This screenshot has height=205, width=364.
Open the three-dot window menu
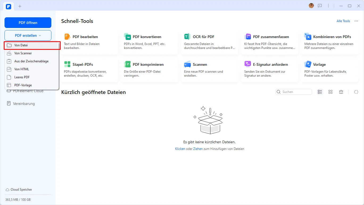(328, 6)
